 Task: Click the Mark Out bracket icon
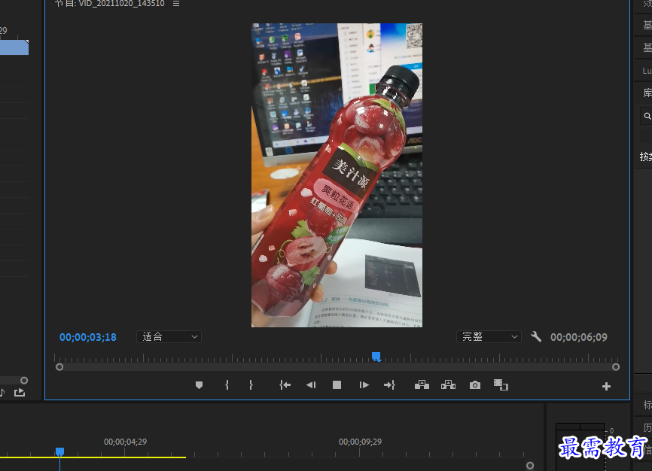[251, 385]
